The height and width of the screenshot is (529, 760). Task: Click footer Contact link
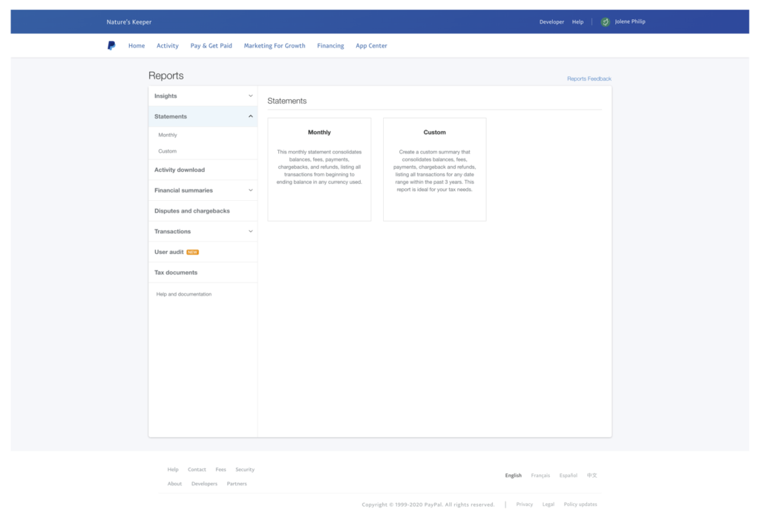(x=197, y=470)
